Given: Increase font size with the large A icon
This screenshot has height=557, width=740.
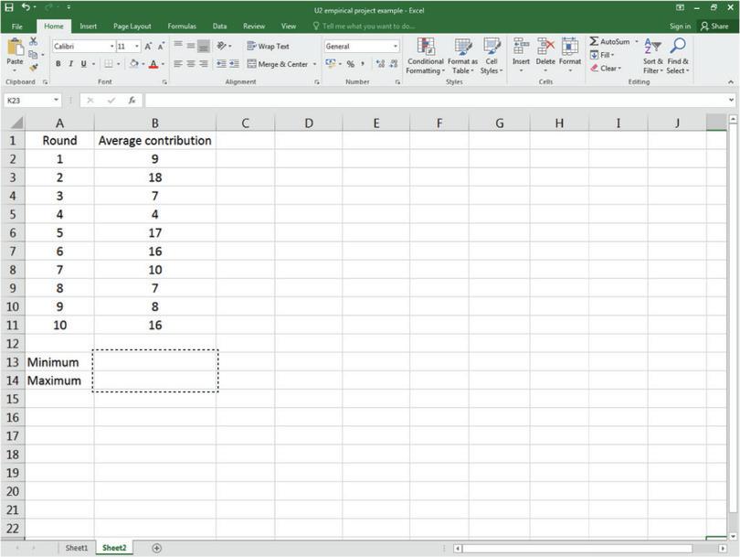Looking at the screenshot, I should pos(148,47).
